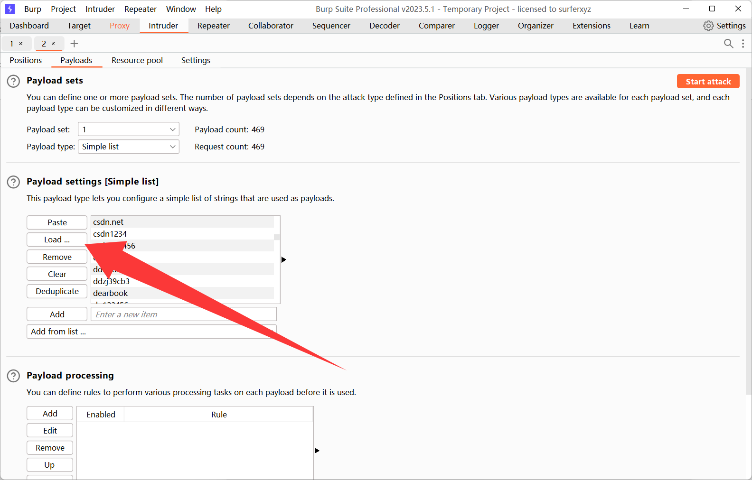
Task: Open the Positions sub-tab
Action: 26,60
